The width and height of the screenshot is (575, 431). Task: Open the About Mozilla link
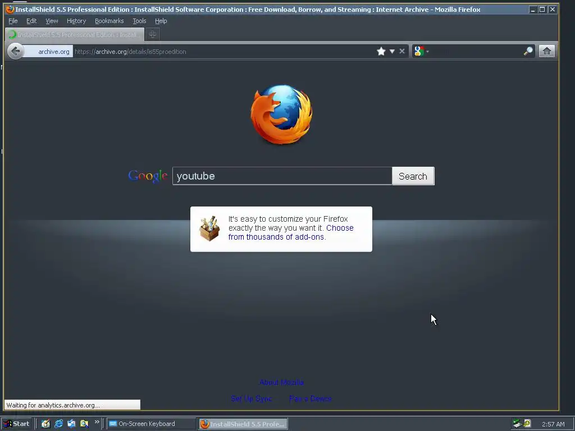click(282, 382)
